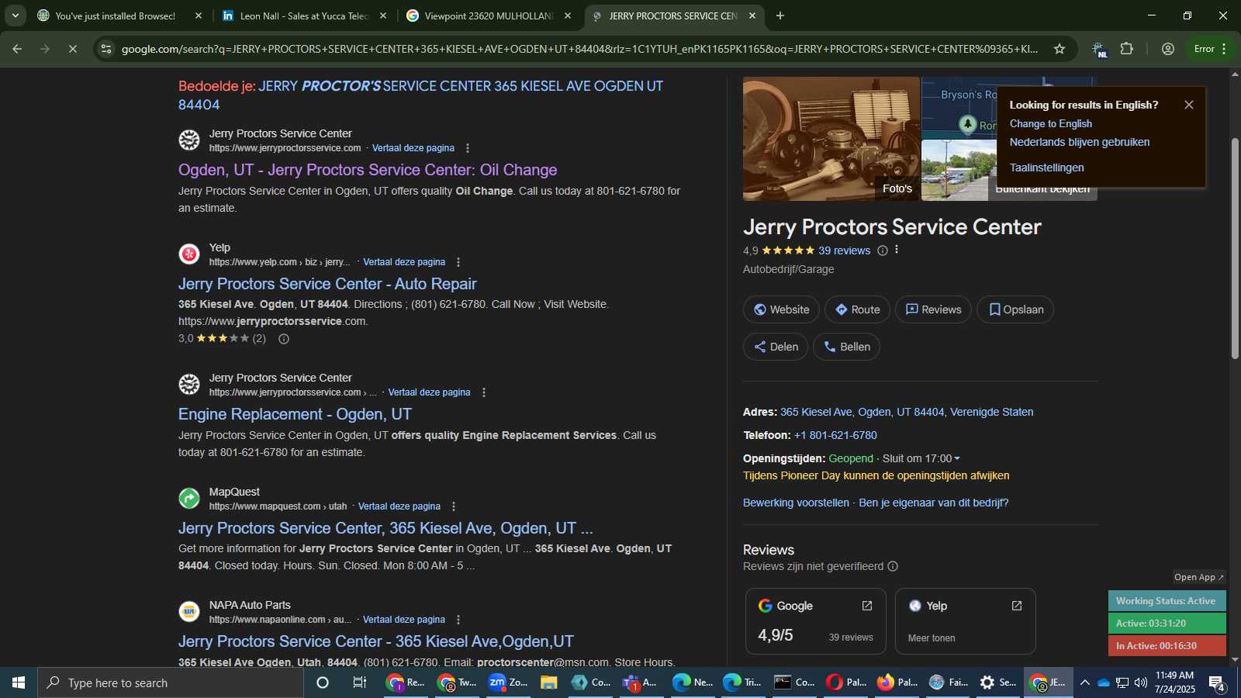
Task: Click rating info icon beside 39 reviews
Action: [882, 251]
